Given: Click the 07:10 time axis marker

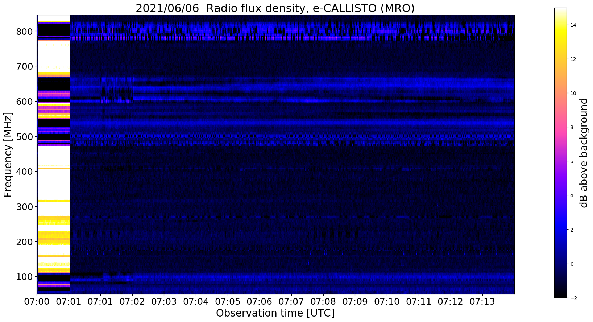Looking at the screenshot, I should pos(387,301).
